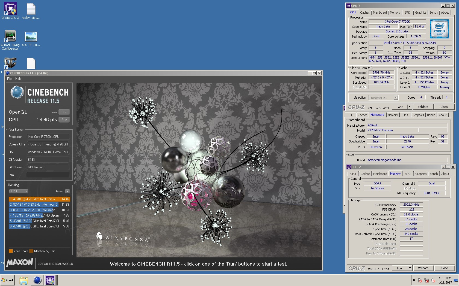Click the MAXON logo

pos(20,263)
